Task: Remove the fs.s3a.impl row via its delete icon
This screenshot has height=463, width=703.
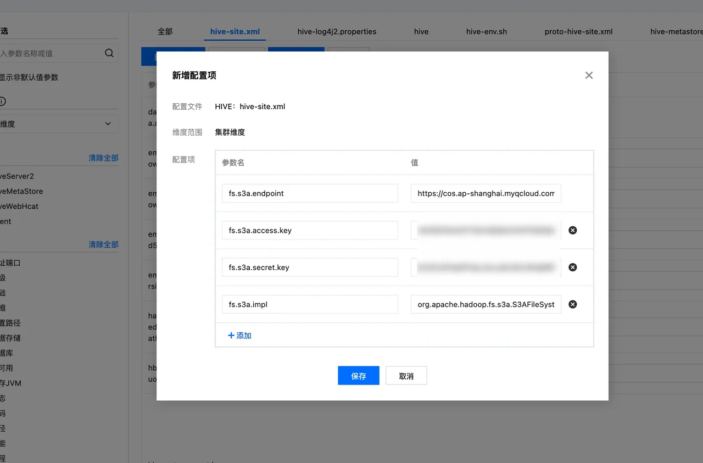Action: tap(572, 304)
